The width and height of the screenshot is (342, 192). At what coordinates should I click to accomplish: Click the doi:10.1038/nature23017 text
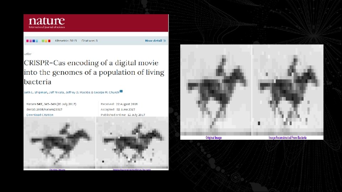(44, 110)
